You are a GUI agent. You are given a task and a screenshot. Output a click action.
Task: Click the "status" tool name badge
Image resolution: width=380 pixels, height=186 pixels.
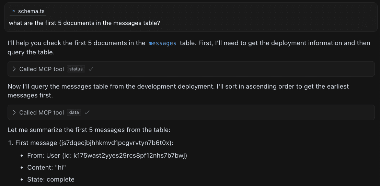pos(76,69)
